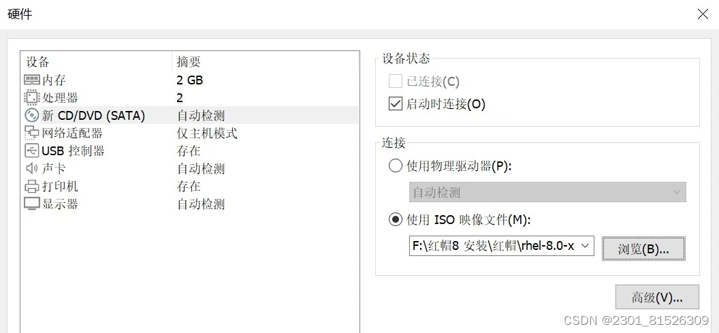The image size is (719, 333).
Task: Select the 使用物理驱动器(P) radio button
Action: click(396, 165)
